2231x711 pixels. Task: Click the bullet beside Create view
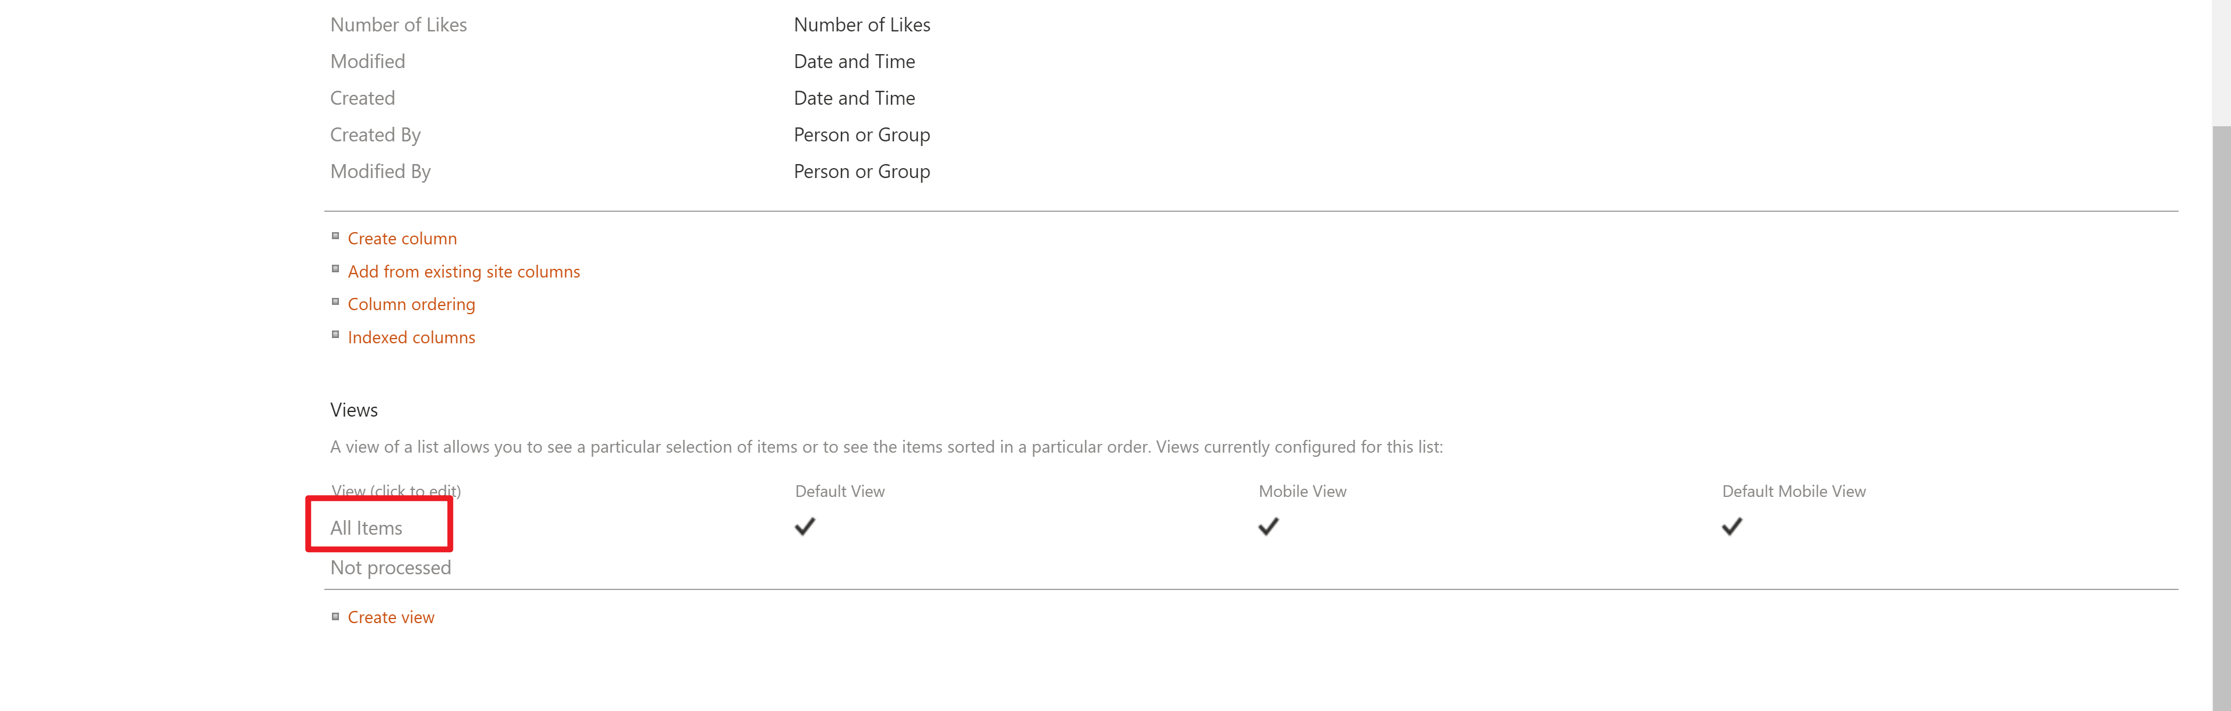[335, 617]
